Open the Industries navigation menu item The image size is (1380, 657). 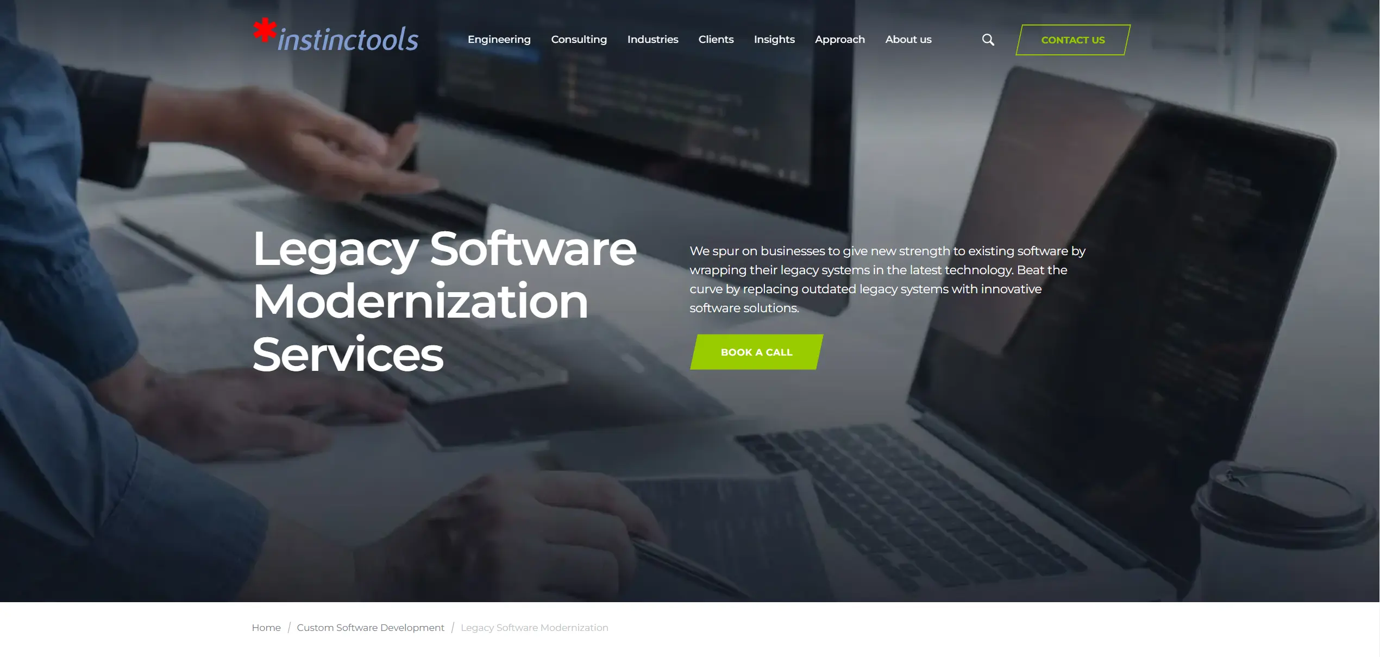tap(652, 39)
